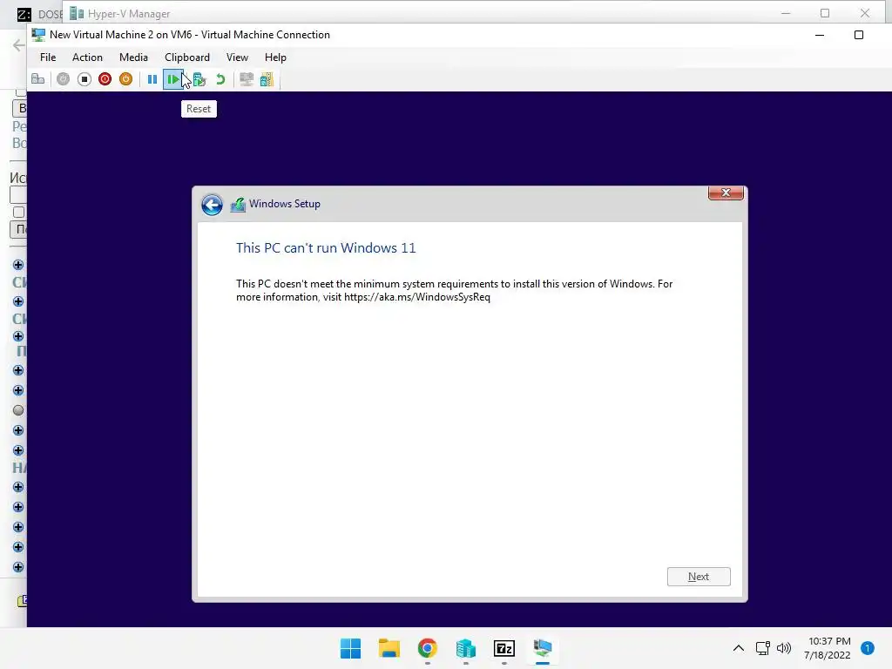Minimize the Virtual Machine Connection window
Screen dimensions: 892x669
pyautogui.click(x=820, y=35)
